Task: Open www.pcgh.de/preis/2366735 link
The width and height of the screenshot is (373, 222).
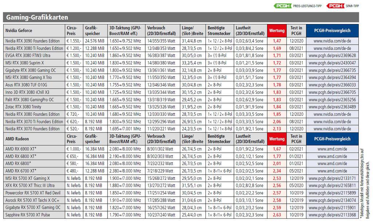Action: (332, 70)
